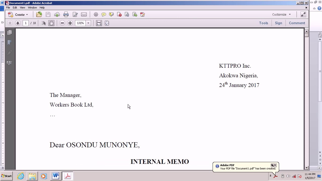The width and height of the screenshot is (322, 181).
Task: Click the 131% zoom value field
Action: coord(80,23)
